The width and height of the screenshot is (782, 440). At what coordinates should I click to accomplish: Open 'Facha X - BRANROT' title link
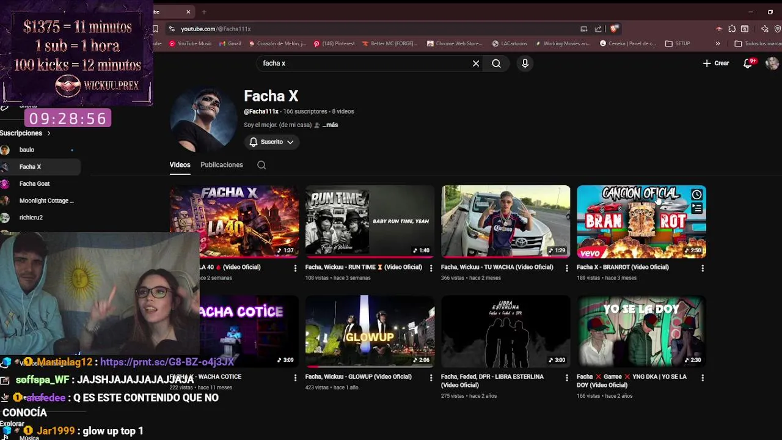click(623, 267)
